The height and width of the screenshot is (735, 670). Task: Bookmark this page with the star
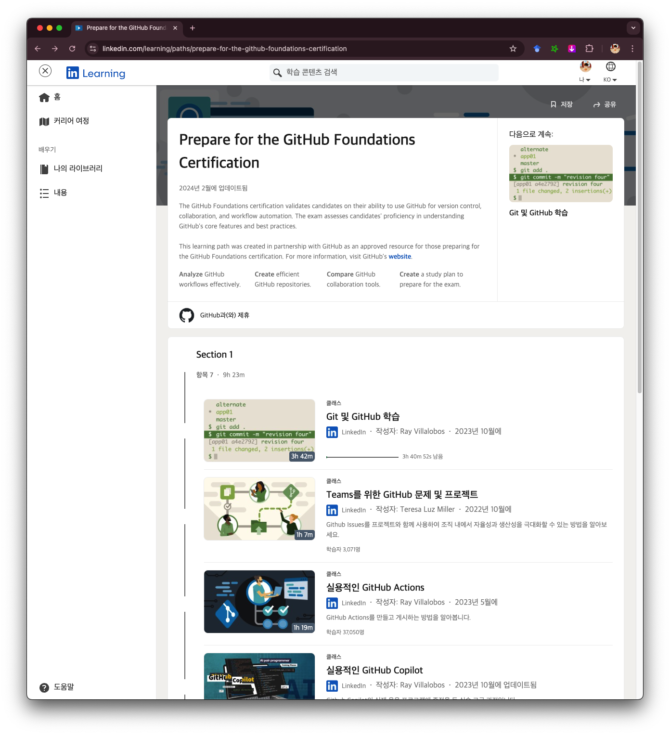[x=513, y=49]
